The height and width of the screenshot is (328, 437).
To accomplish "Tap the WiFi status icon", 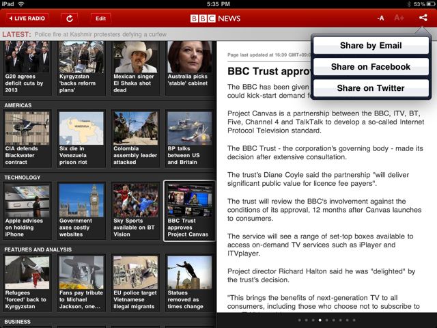I will pyautogui.click(x=21, y=4).
